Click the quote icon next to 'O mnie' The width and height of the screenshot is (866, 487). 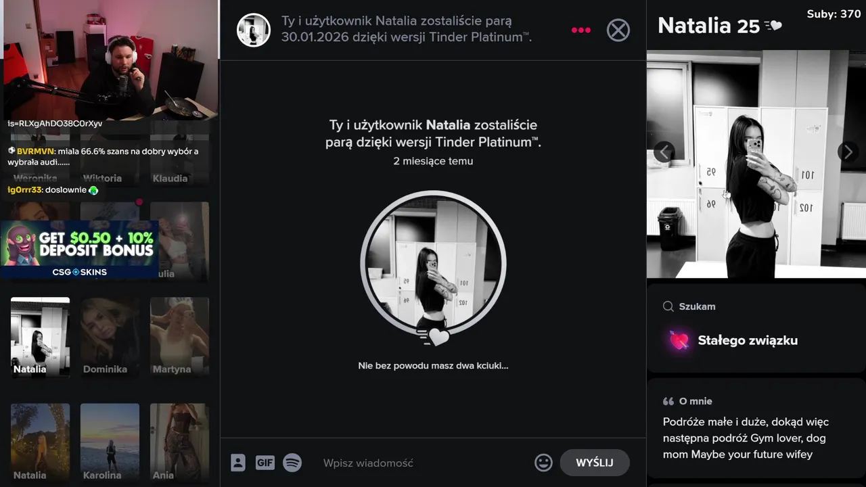click(668, 401)
